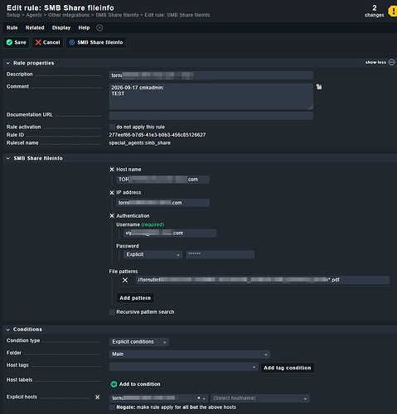Click into the Description field
The width and height of the screenshot is (397, 414).
[211, 75]
